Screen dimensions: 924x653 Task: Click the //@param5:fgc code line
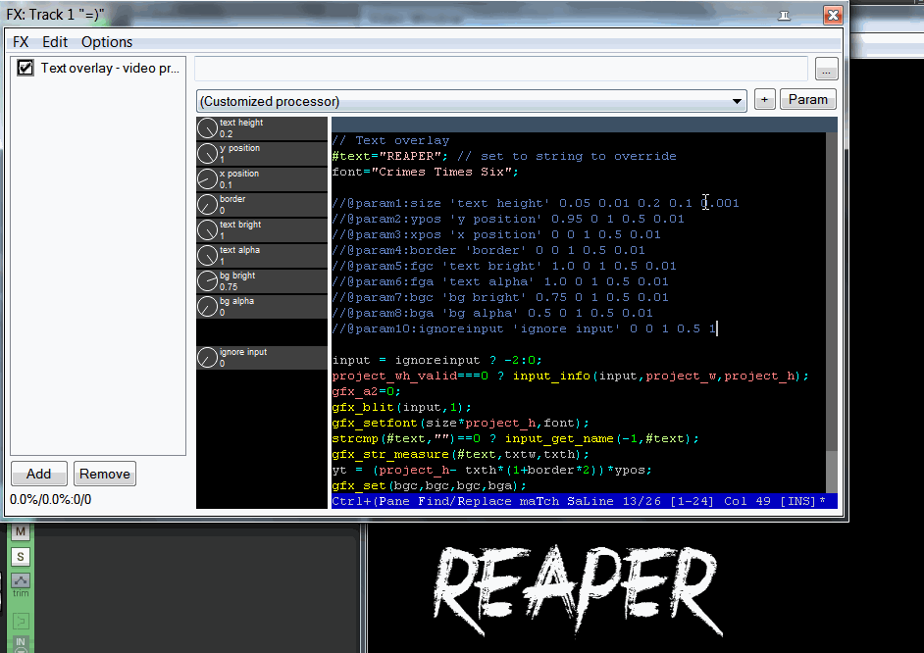click(x=504, y=266)
